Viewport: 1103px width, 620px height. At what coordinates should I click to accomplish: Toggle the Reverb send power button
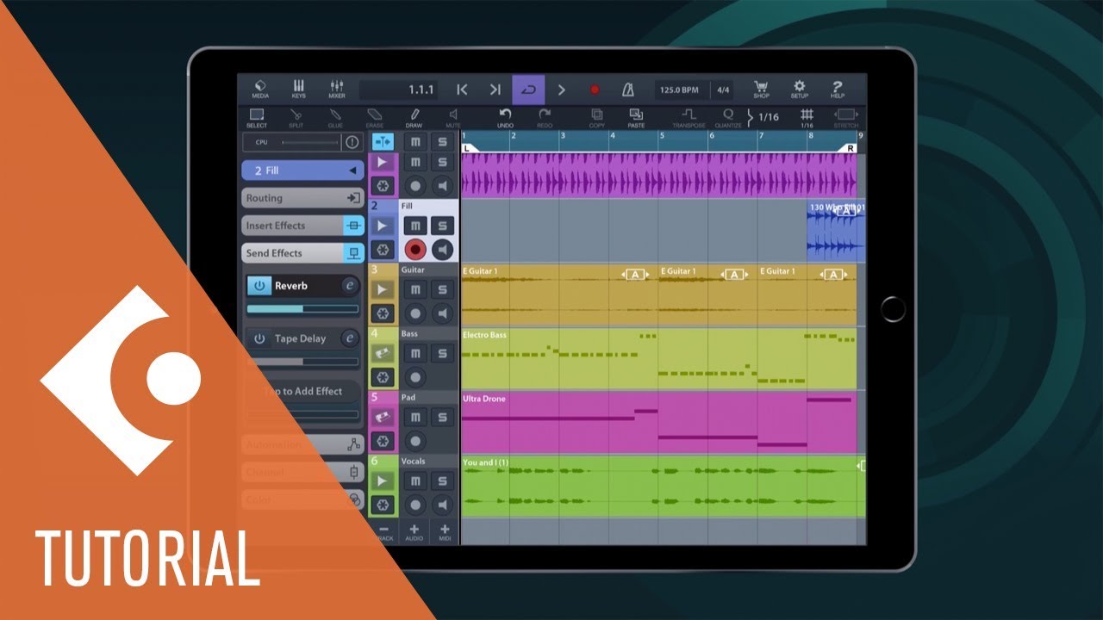pyautogui.click(x=259, y=286)
